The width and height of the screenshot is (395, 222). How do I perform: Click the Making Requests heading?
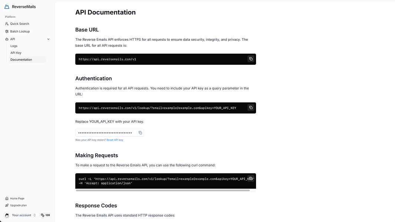(x=96, y=155)
